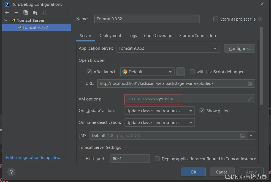Image resolution: width=271 pixels, height=182 pixels.
Task: Sort configurations alphabetically
Action: click(44, 13)
